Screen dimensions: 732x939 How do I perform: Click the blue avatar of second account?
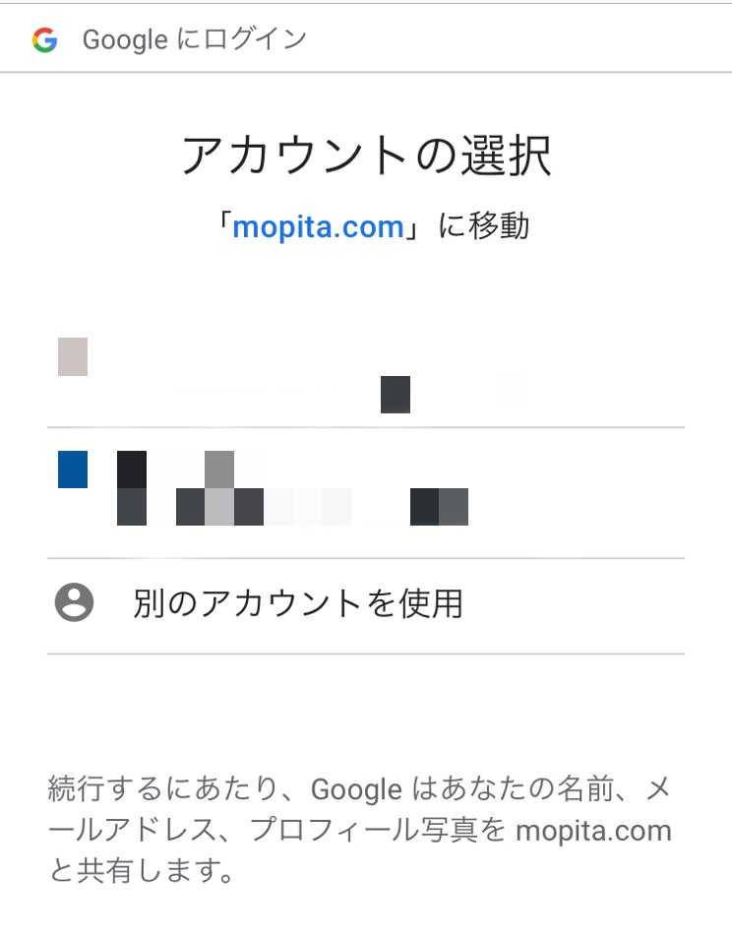point(73,469)
